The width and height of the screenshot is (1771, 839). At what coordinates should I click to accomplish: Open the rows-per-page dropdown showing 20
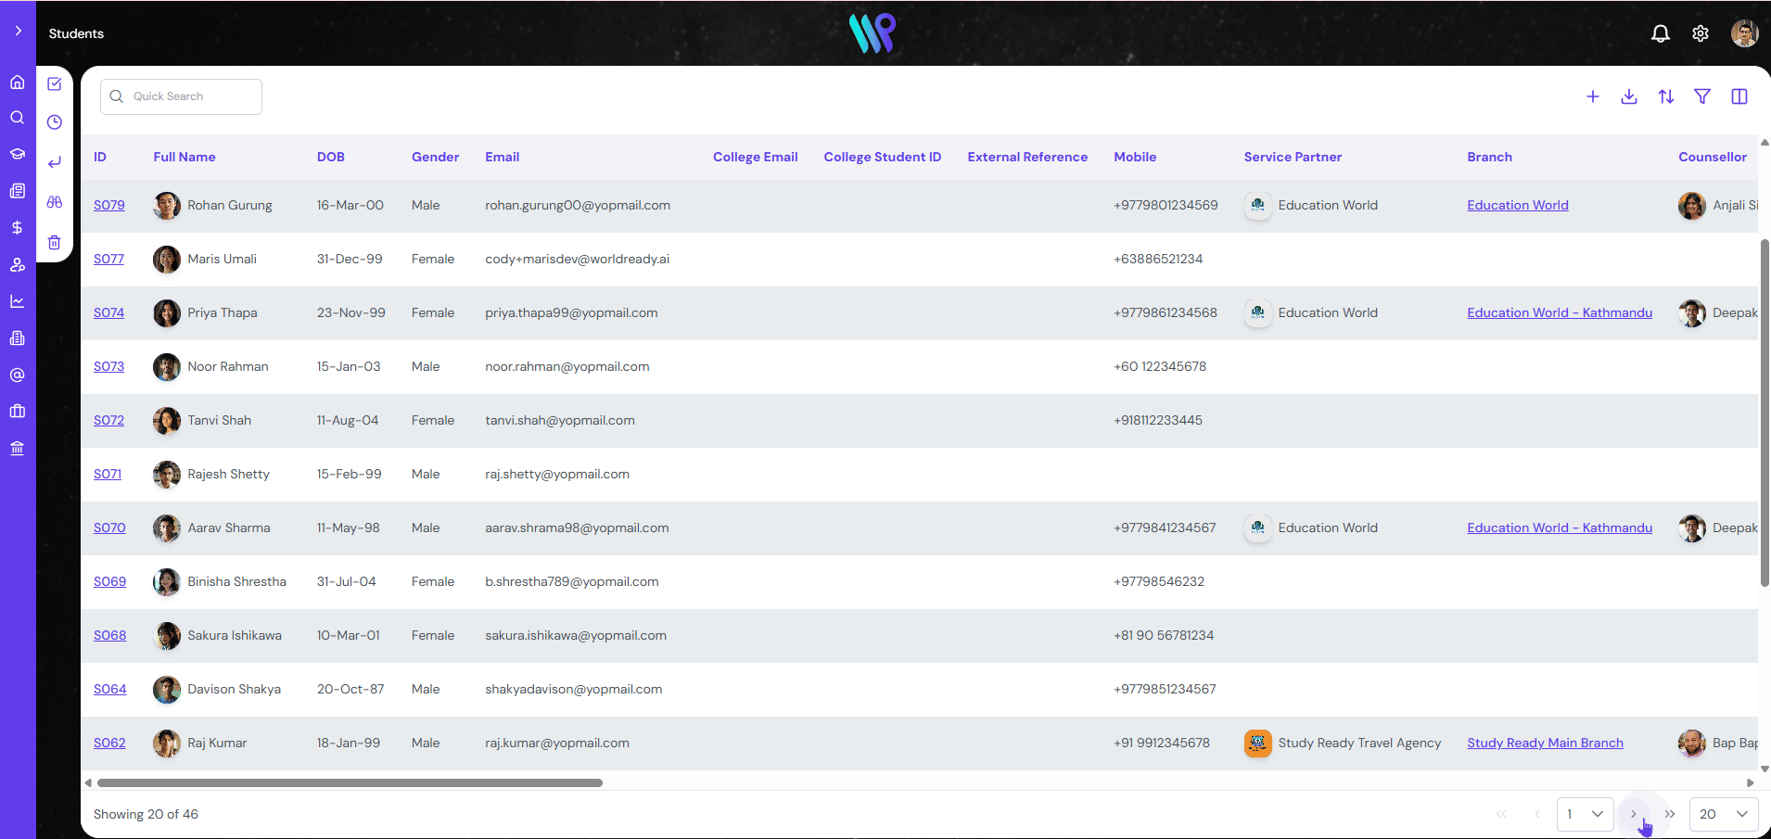[x=1723, y=814]
